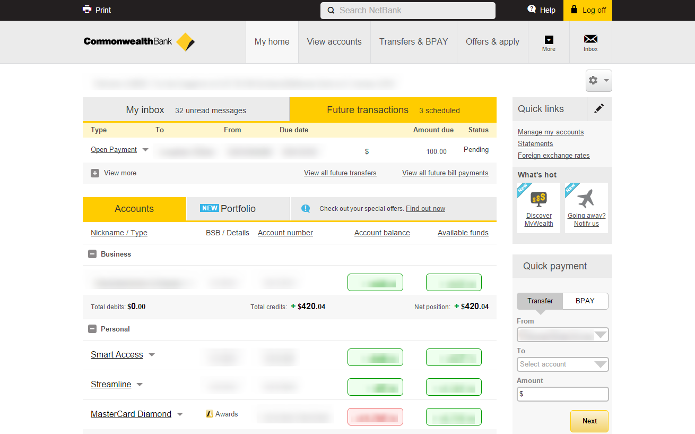Edit Quick links with pencil icon
Viewport: 695px width, 434px height.
(x=599, y=109)
